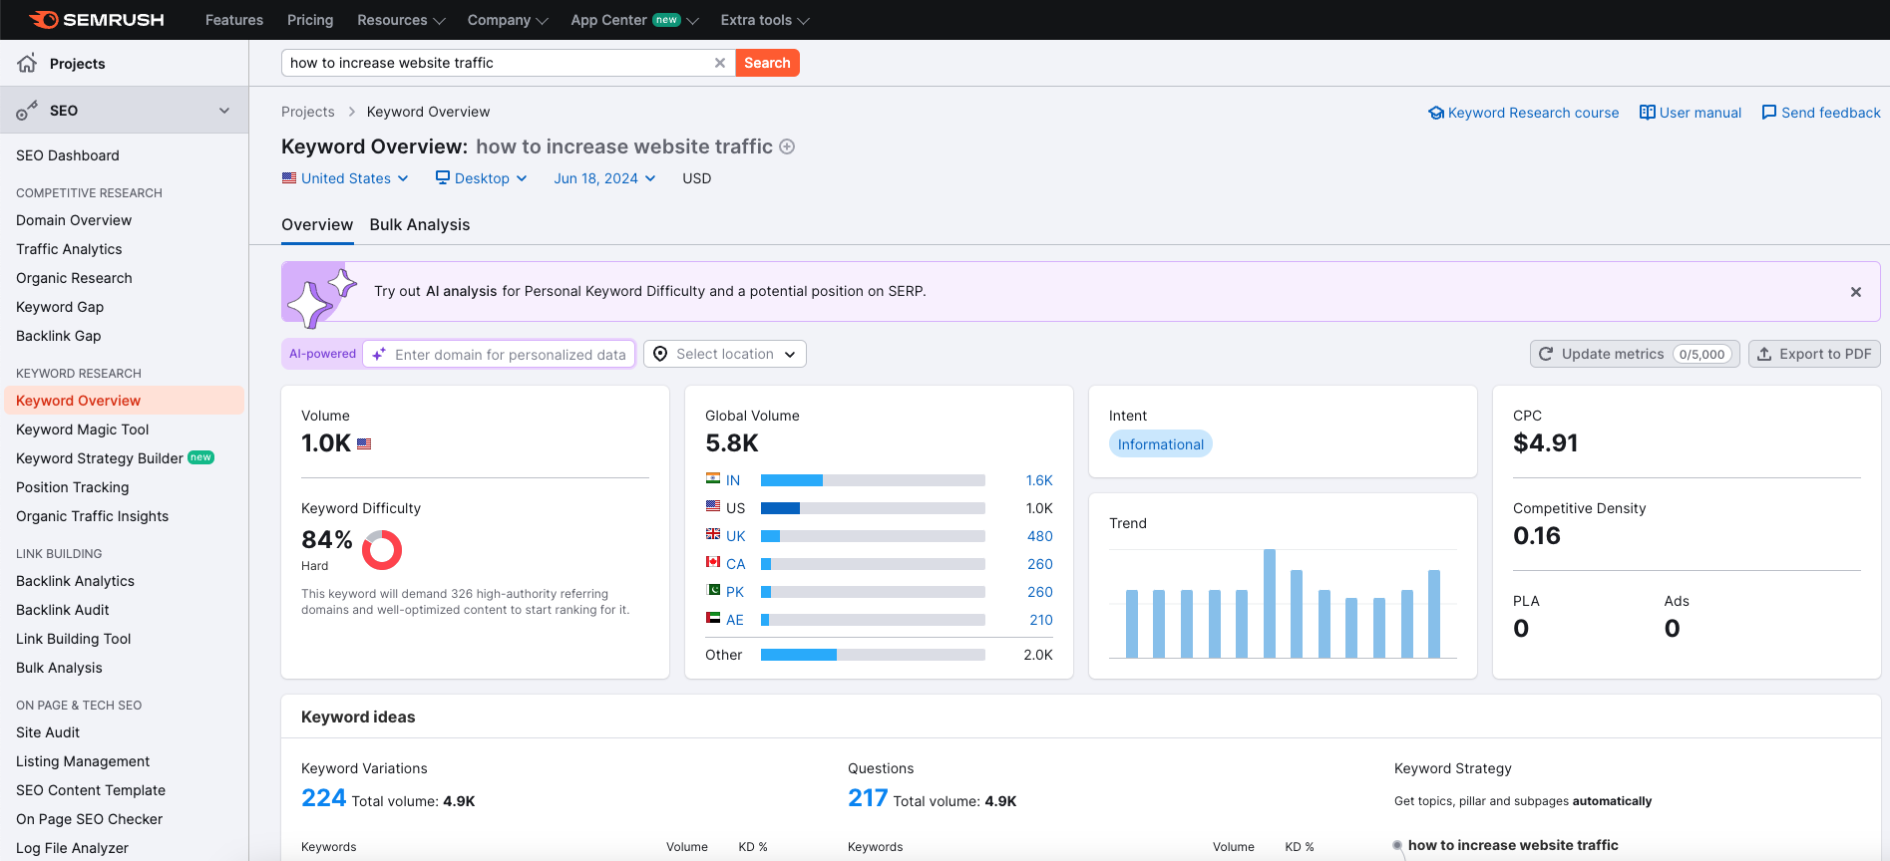Click the United States flag in filters
The image size is (1890, 861).
tap(289, 178)
